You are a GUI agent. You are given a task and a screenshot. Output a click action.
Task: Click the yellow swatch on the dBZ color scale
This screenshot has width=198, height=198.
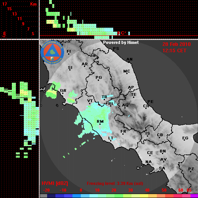(x=144, y=196)
